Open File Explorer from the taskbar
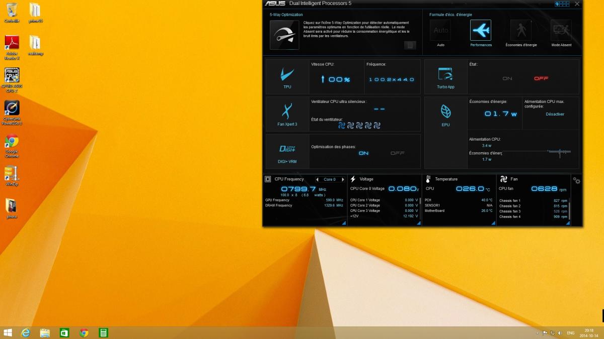Screen dimensions: 604x339 coord(45,332)
